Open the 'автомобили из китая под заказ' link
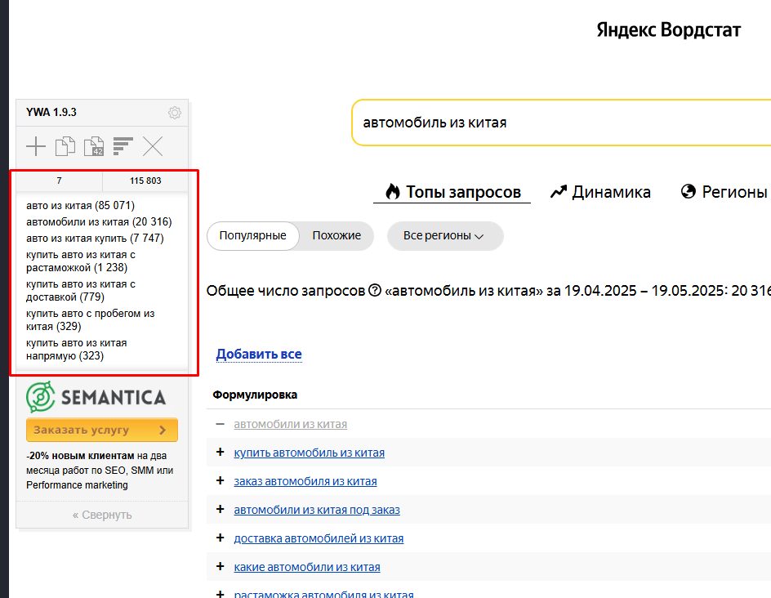This screenshot has height=598, width=771. 317,510
